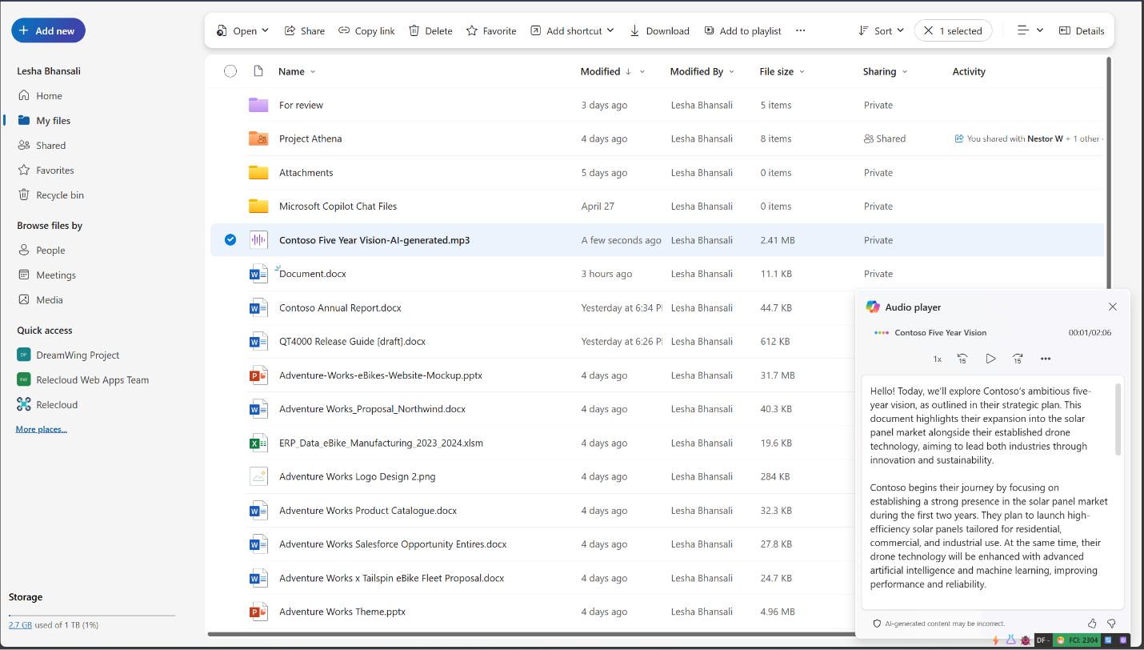The image size is (1144, 650).
Task: Click the Document.docx Word icon
Action: click(x=258, y=274)
